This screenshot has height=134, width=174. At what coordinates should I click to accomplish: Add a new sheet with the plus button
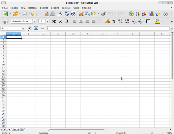pyautogui.click(x=22, y=129)
